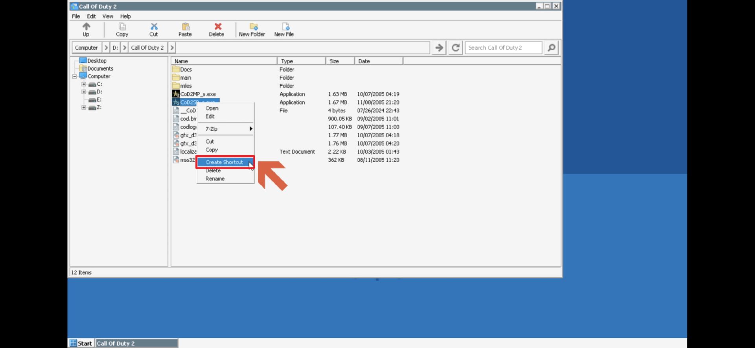Click the localization file icon
Image resolution: width=755 pixels, height=348 pixels.
(176, 152)
